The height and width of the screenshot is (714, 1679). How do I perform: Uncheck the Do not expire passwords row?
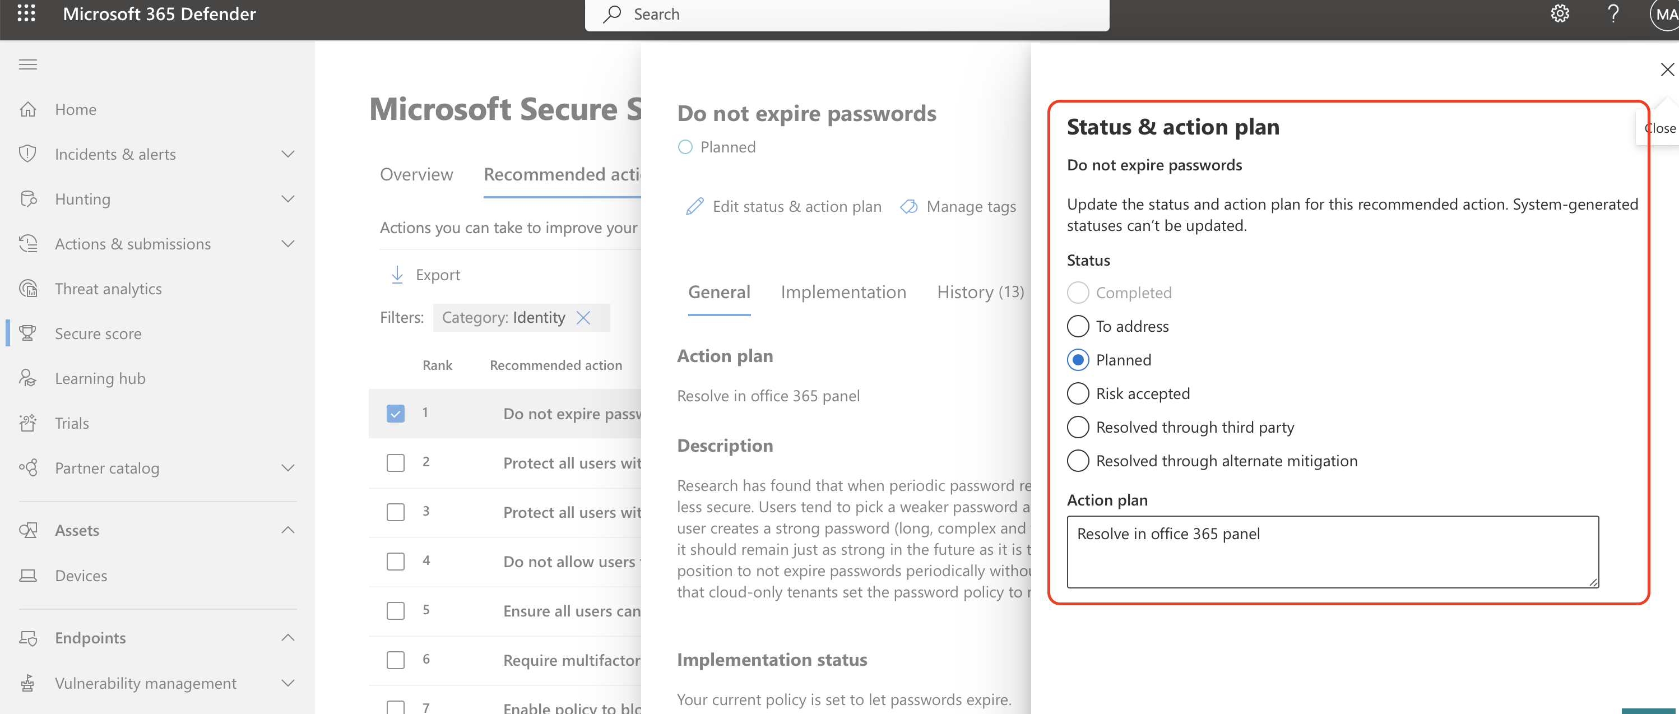pos(396,414)
